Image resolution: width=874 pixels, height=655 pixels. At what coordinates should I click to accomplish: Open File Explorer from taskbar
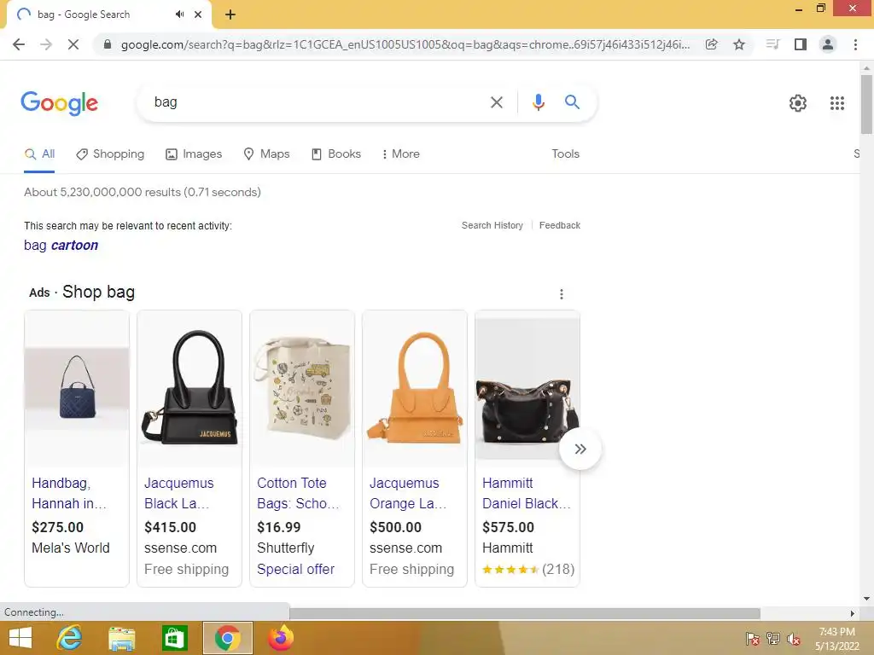pos(121,638)
